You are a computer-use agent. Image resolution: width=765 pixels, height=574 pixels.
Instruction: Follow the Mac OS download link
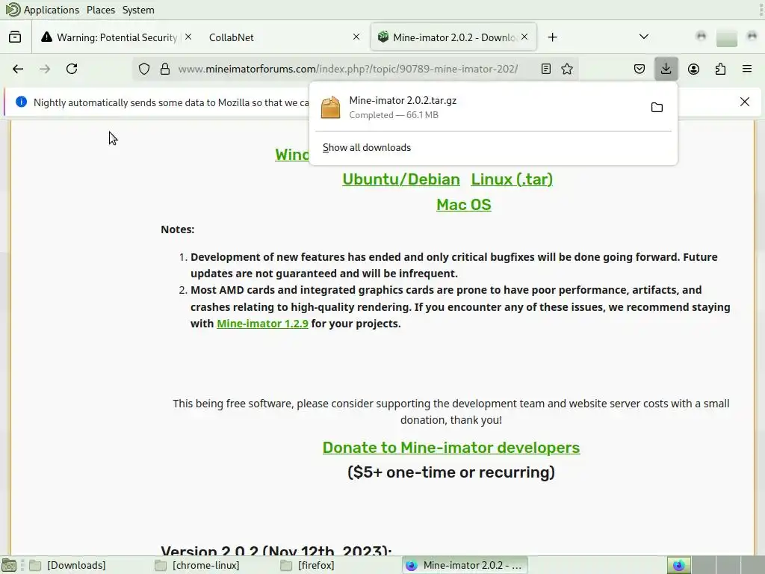(463, 205)
